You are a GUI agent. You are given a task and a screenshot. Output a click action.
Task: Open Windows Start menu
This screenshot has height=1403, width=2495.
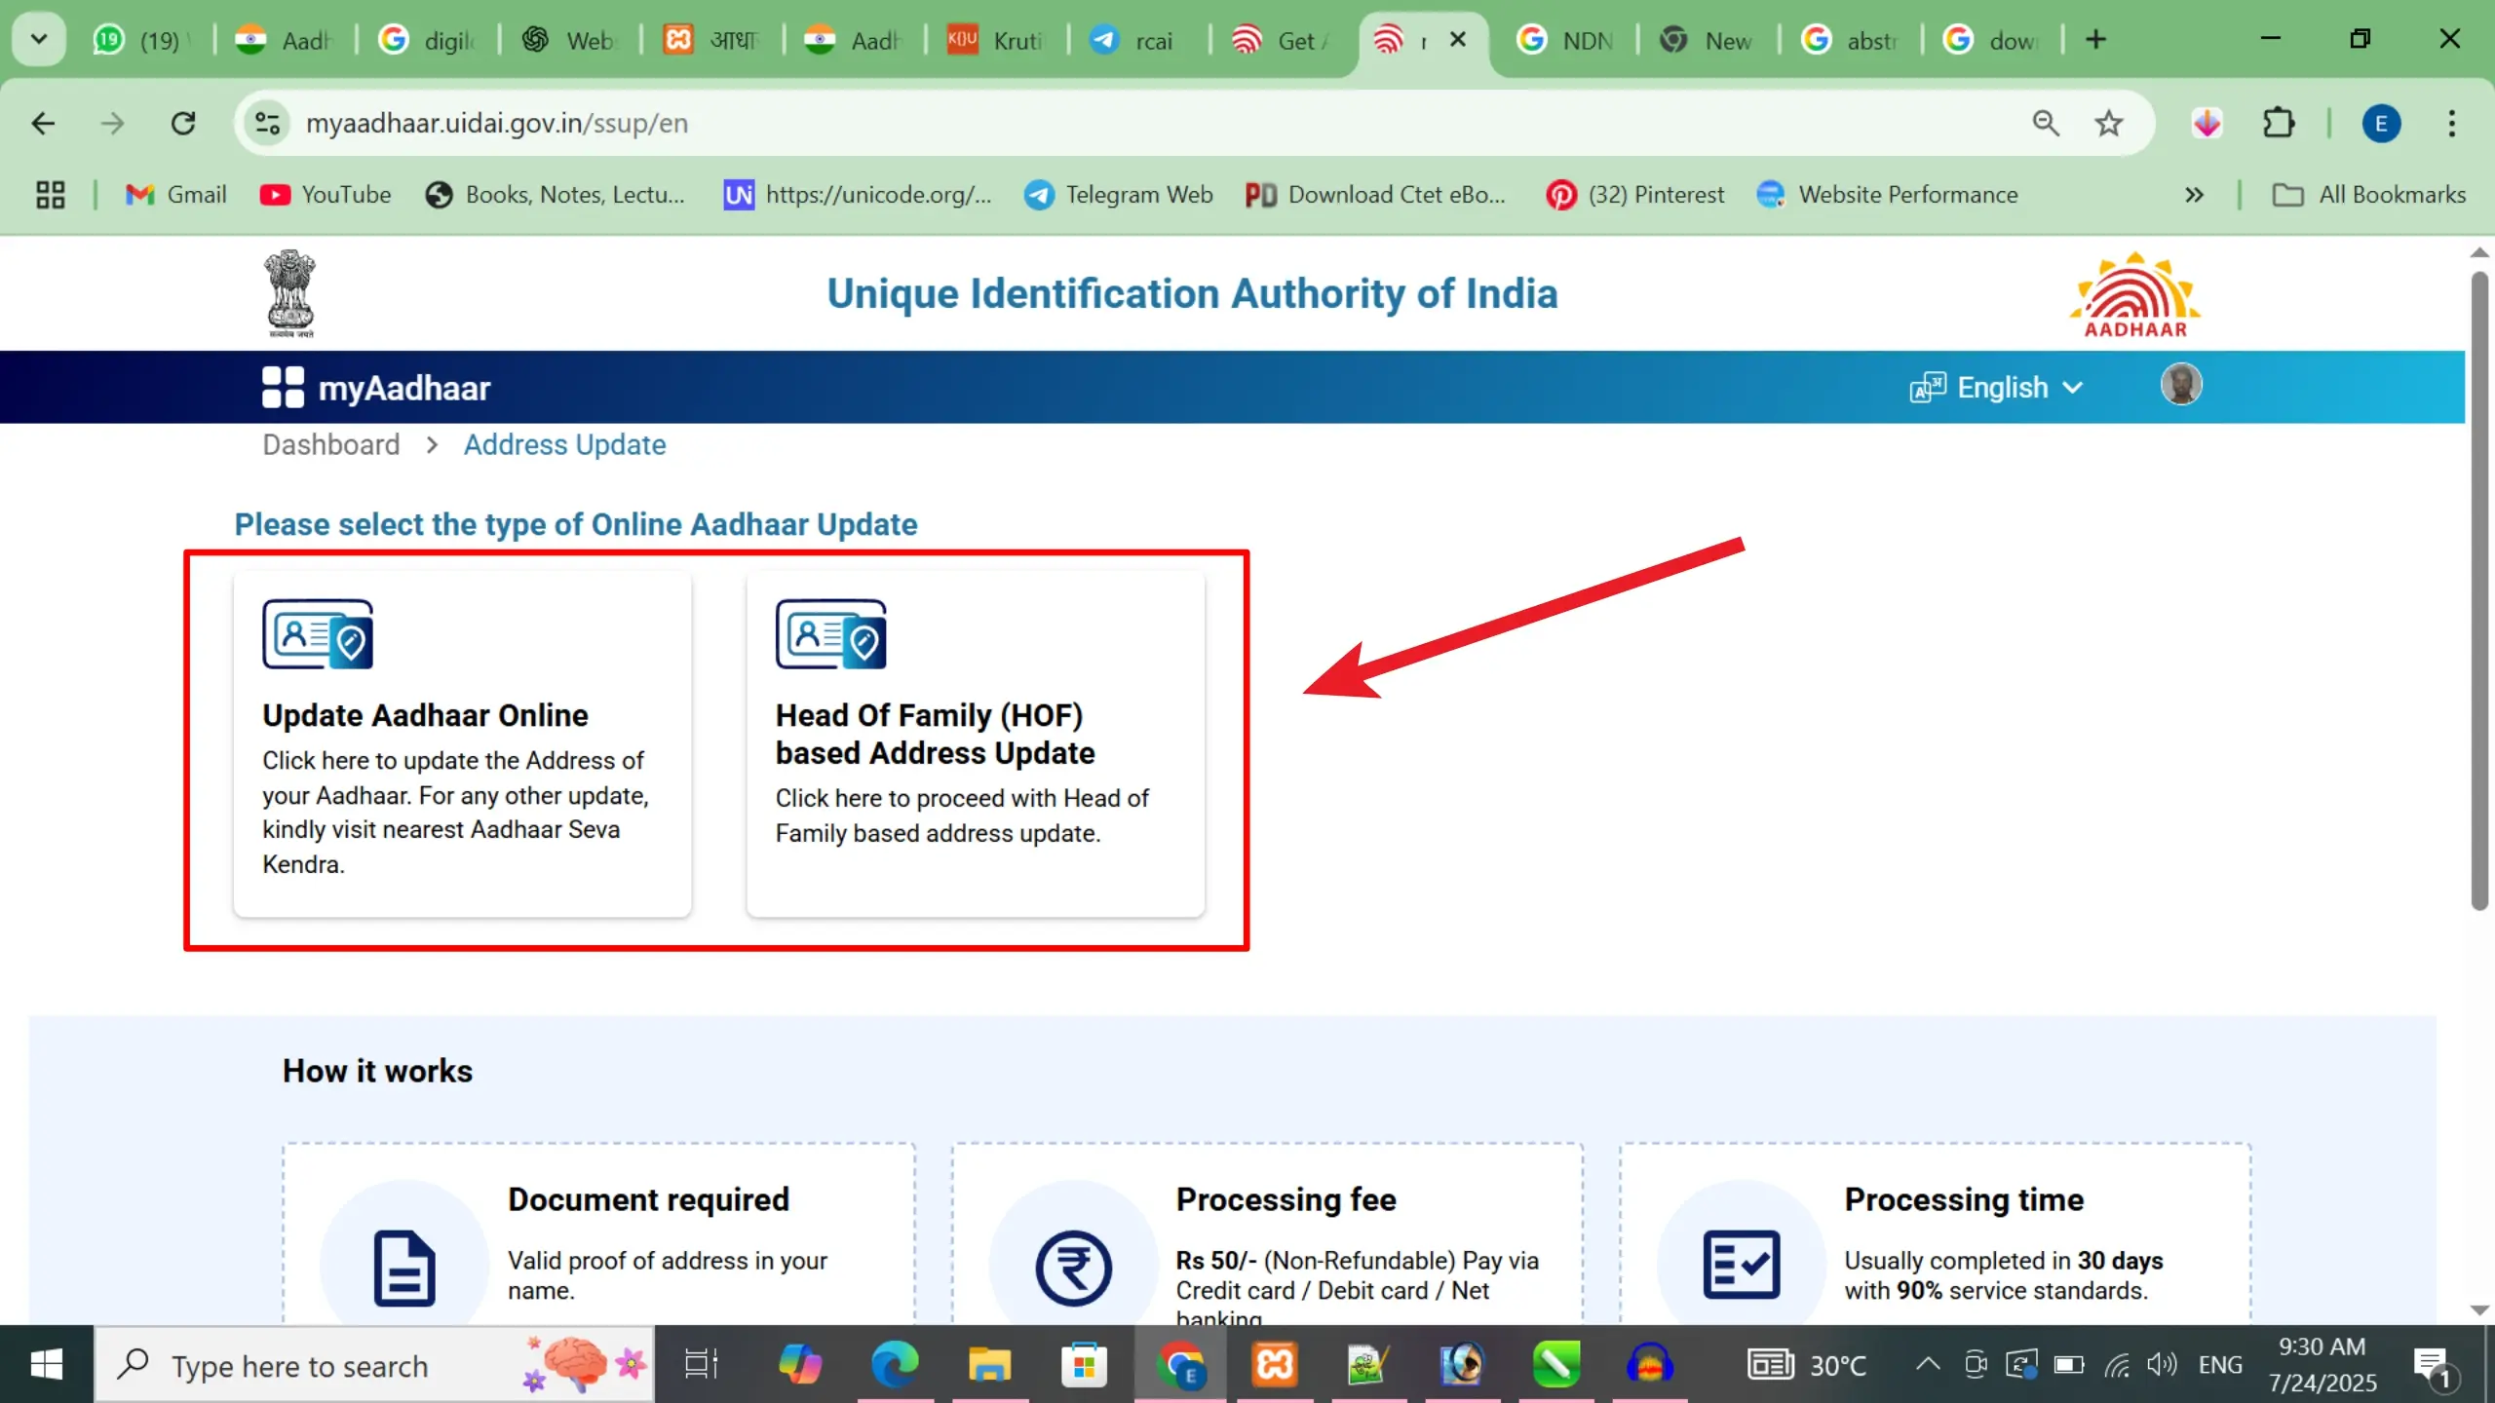[46, 1364]
